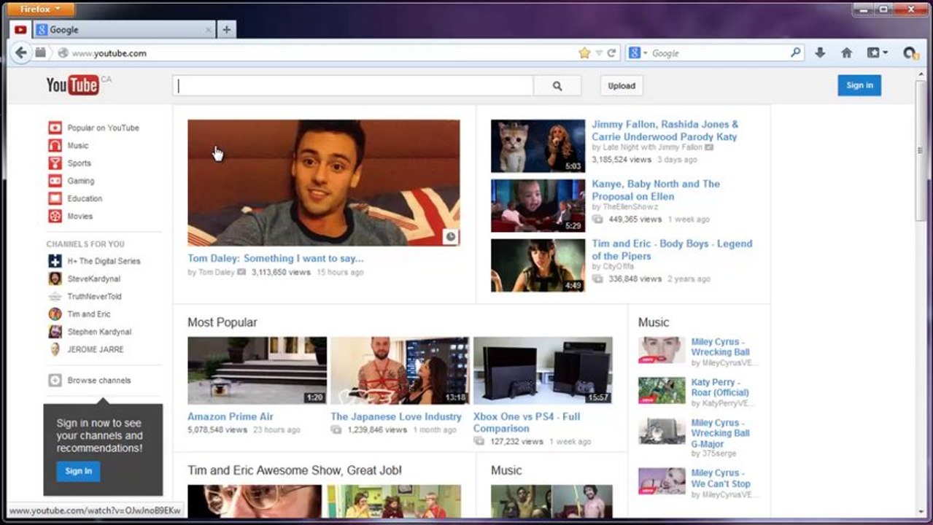Click Sign In in the sidebar popup
Screen dimensions: 933x525
click(78, 471)
